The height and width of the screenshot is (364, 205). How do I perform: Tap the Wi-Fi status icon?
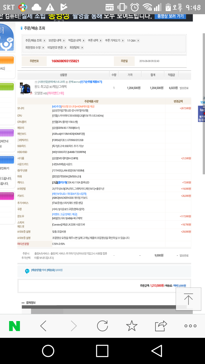[147, 7]
